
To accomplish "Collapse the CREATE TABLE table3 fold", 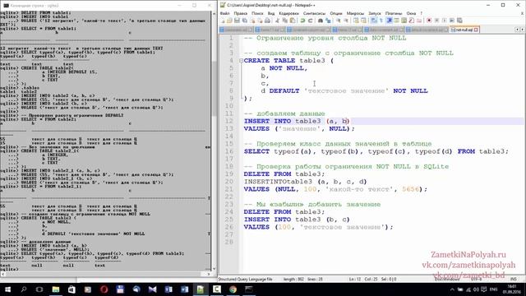I will click(241, 61).
